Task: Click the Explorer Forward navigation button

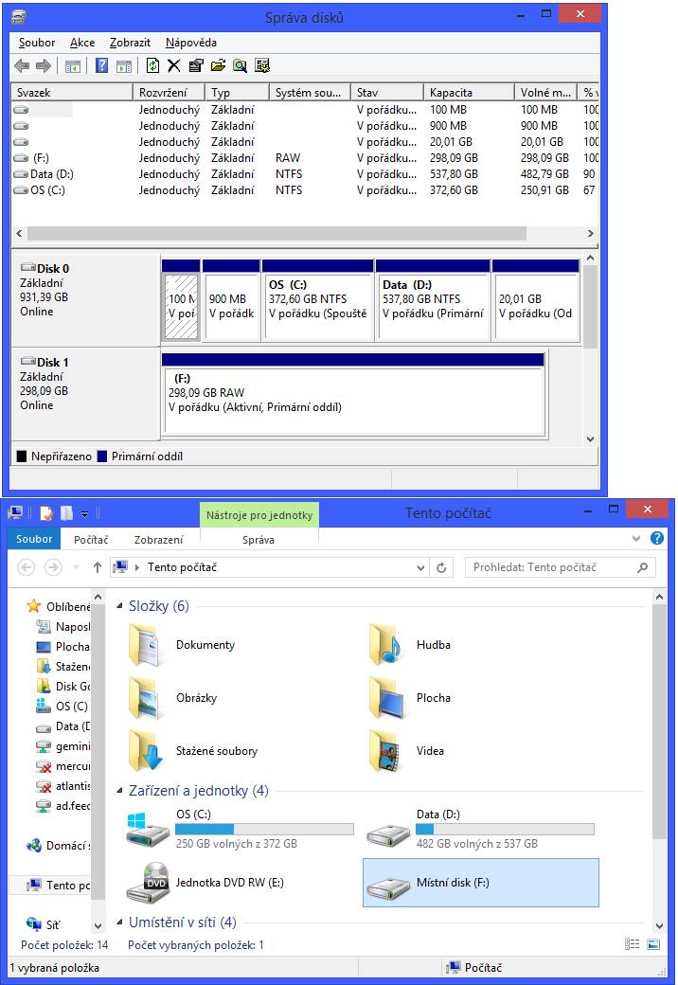Action: click(53, 568)
